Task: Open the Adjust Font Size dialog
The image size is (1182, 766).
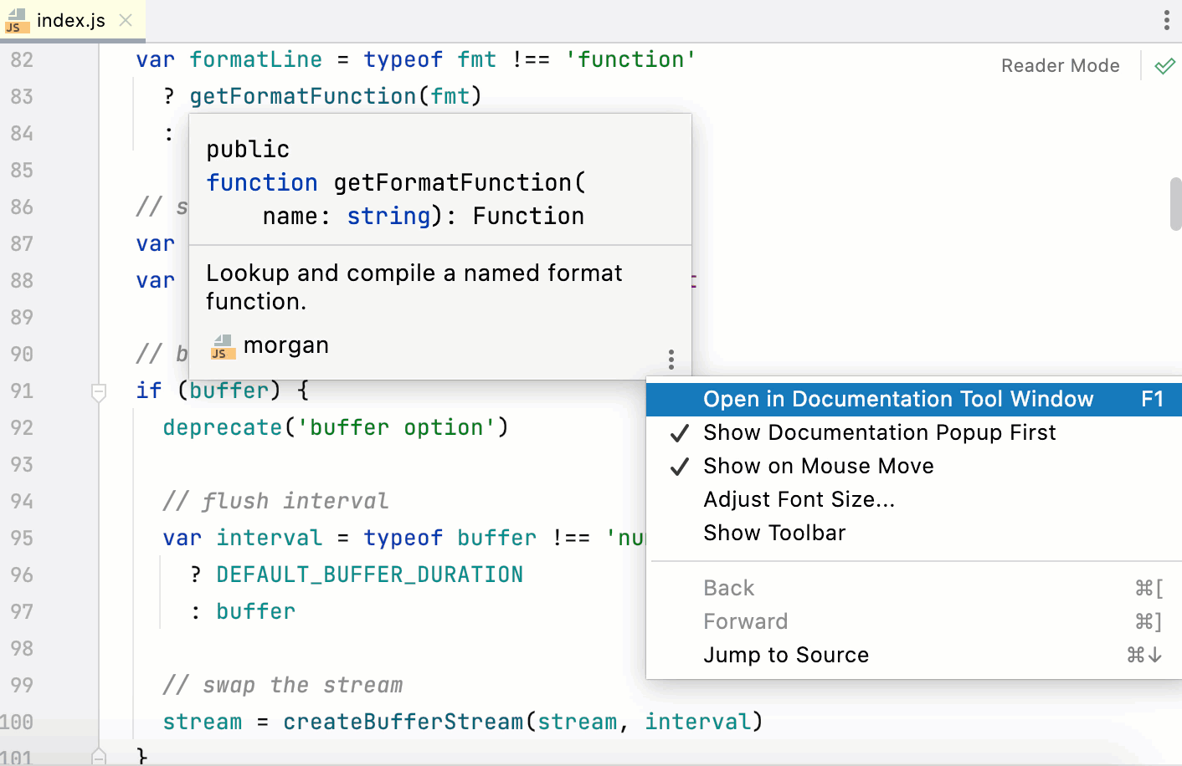Action: 799,499
